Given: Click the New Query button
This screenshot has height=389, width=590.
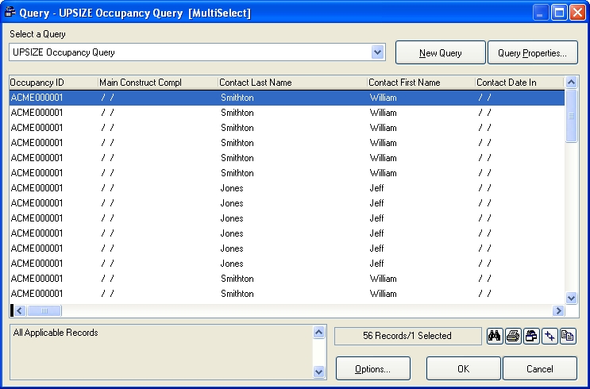Looking at the screenshot, I should click(440, 53).
